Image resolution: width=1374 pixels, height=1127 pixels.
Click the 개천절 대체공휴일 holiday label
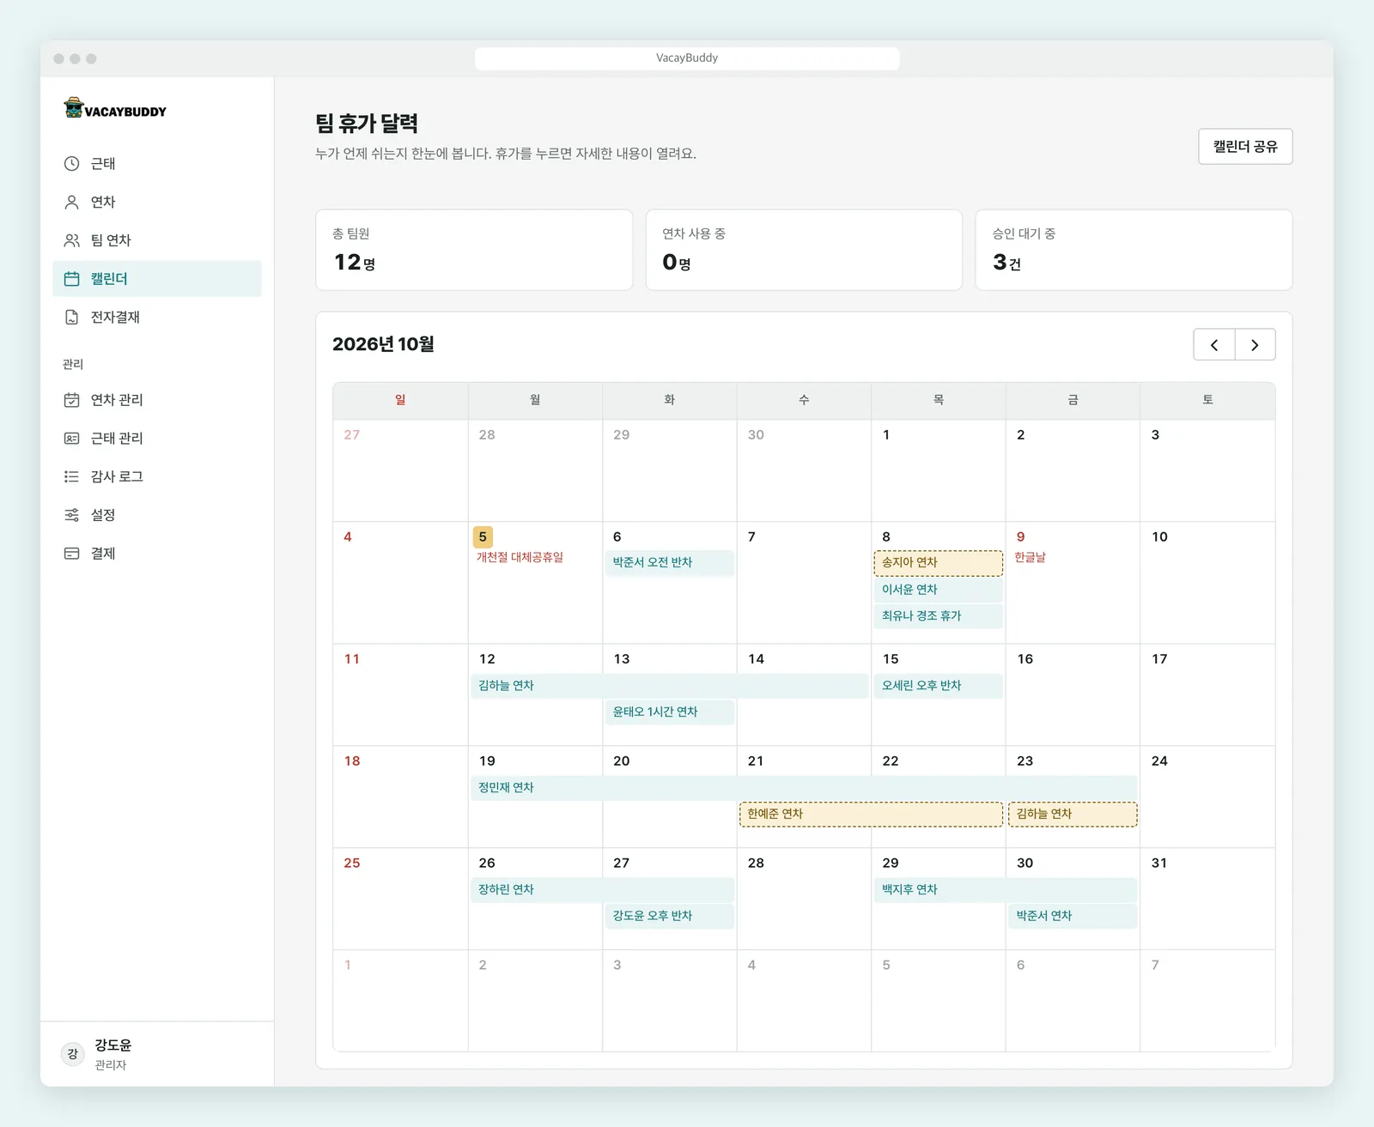(x=520, y=558)
